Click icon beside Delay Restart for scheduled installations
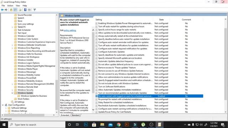 tap(97, 102)
